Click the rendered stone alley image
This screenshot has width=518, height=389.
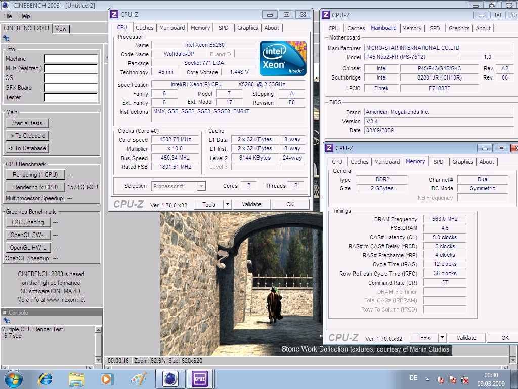241,284
